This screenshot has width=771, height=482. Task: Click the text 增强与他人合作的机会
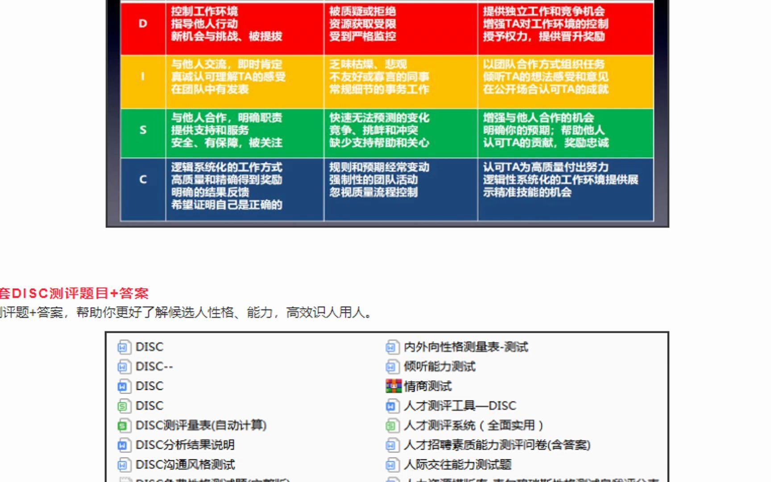(x=538, y=118)
